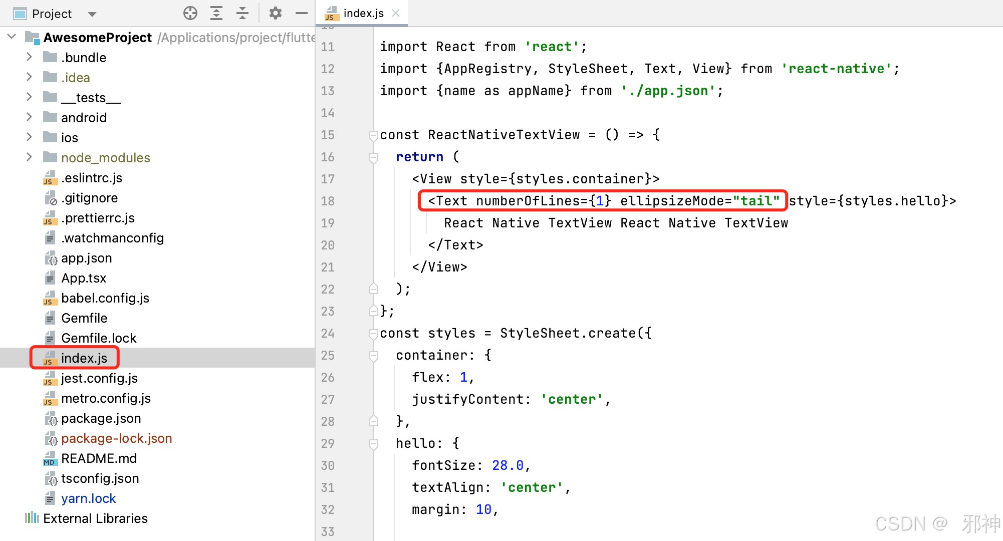Select metro.config.js file
This screenshot has width=1003, height=541.
click(x=106, y=398)
